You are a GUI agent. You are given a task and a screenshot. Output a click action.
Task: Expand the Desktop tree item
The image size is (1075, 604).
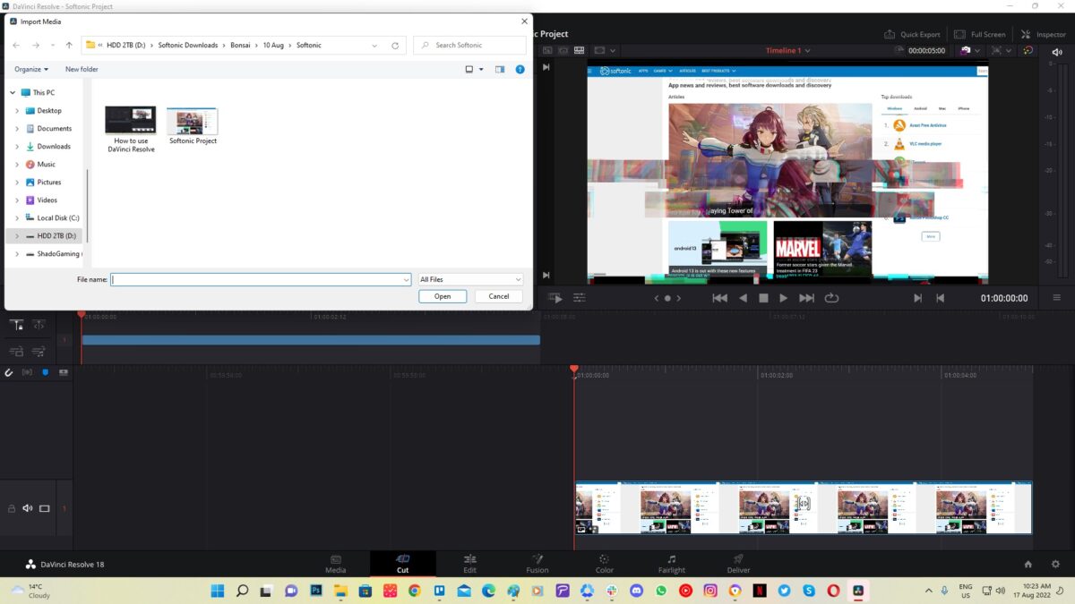[17, 111]
